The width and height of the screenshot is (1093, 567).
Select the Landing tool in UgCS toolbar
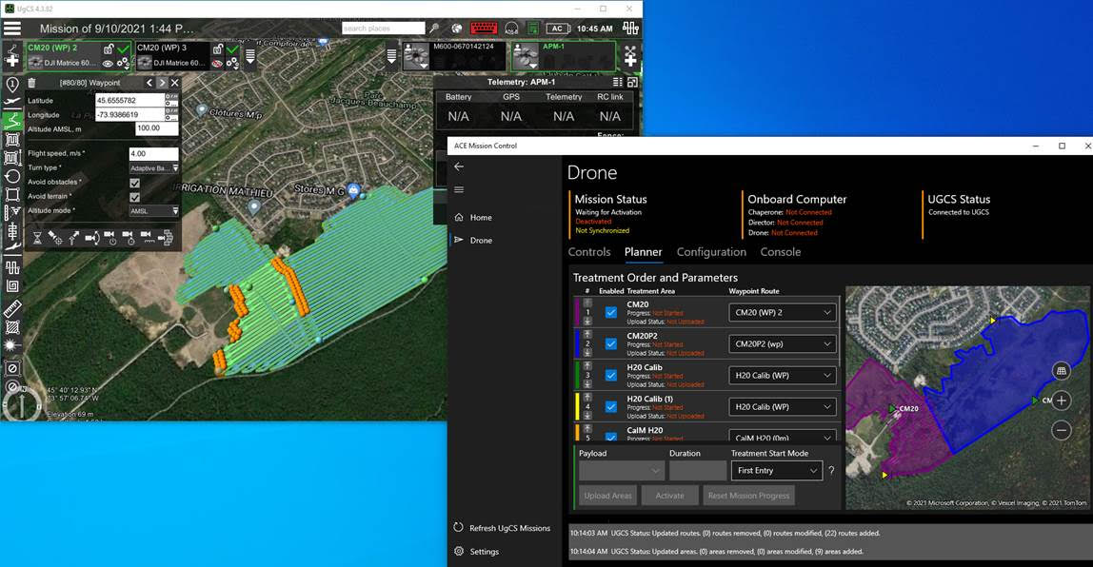click(x=11, y=248)
